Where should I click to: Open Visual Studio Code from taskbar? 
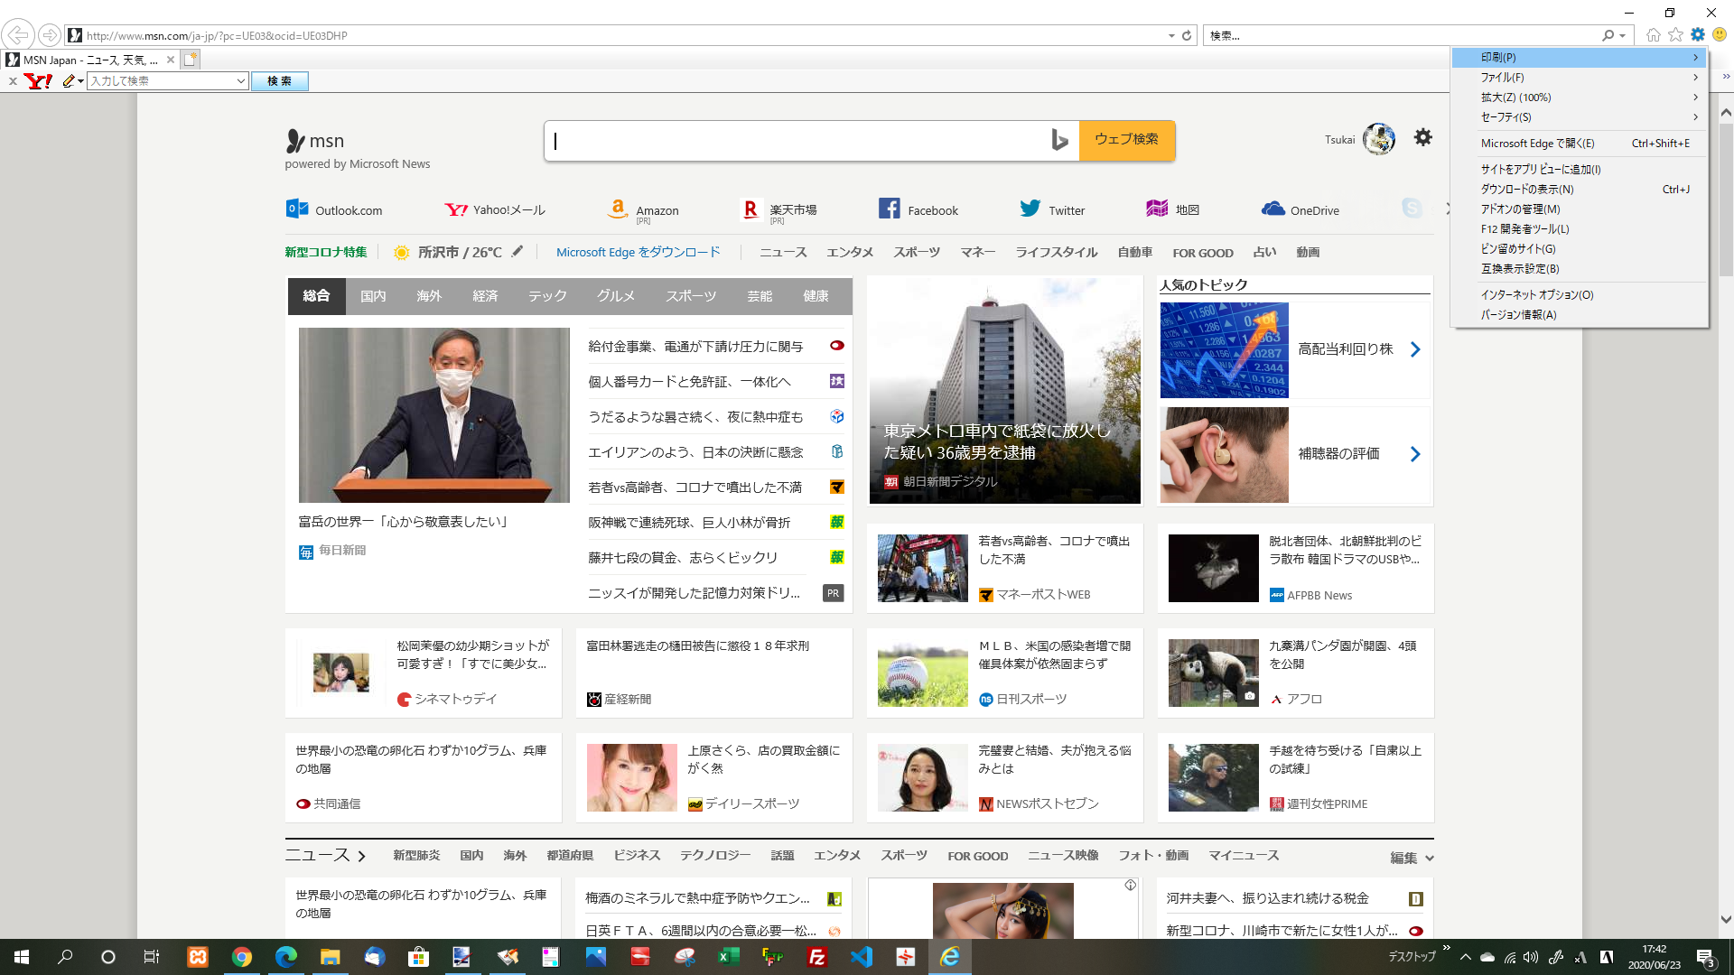[862, 957]
